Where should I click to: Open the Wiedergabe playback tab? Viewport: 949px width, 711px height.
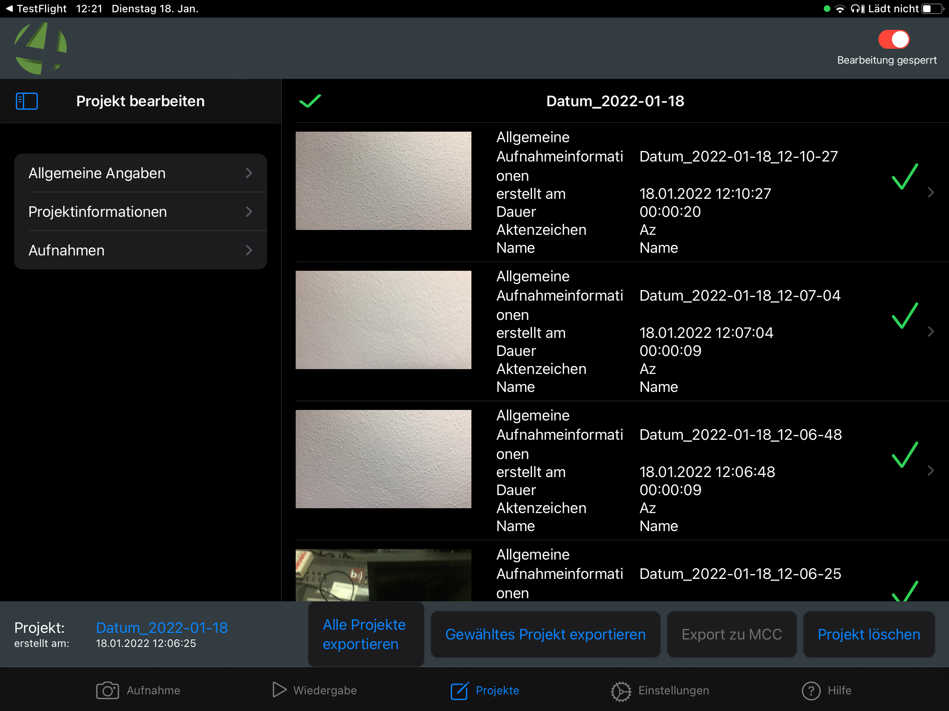(314, 690)
